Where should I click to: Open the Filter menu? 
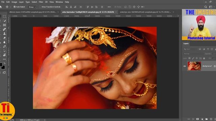click(41, 2)
